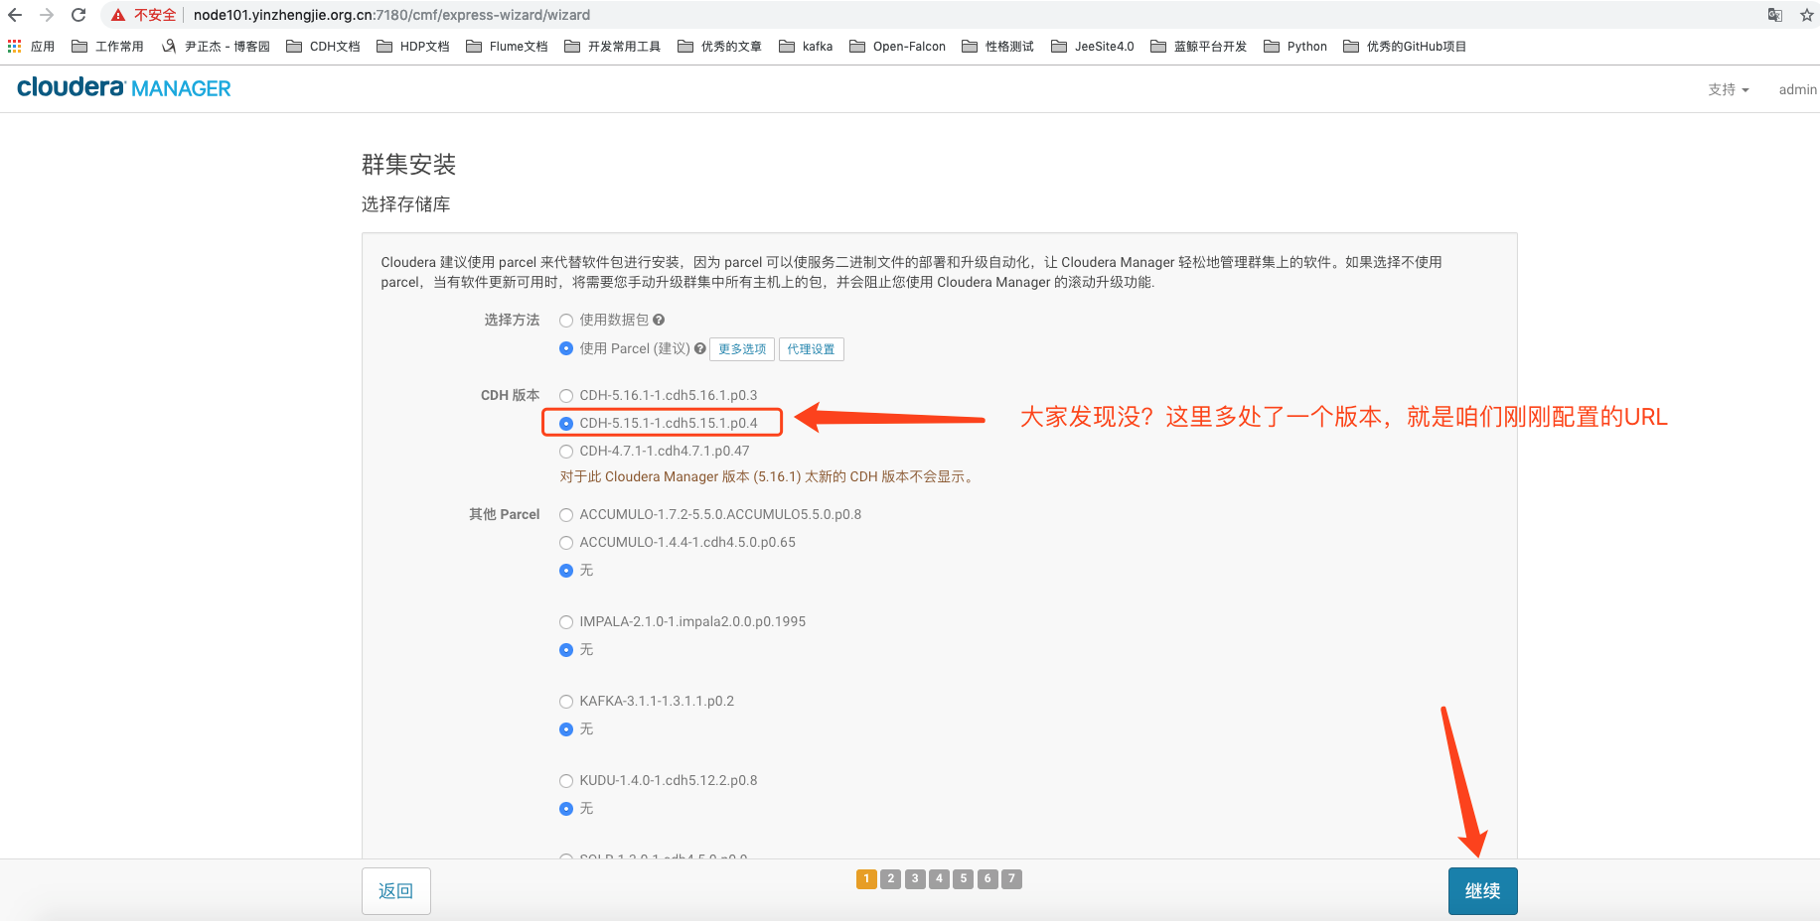Select the 使用 Parcel (建议) method
1820x921 pixels.
[x=566, y=348]
